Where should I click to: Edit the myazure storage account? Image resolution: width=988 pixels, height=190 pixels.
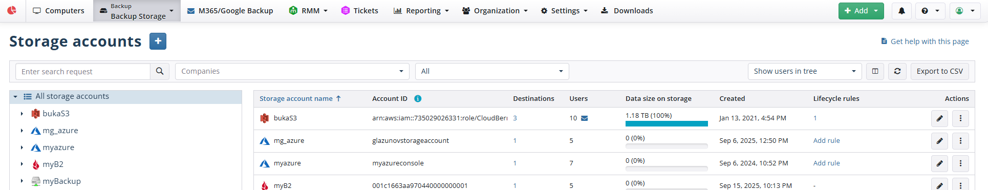[939, 164]
